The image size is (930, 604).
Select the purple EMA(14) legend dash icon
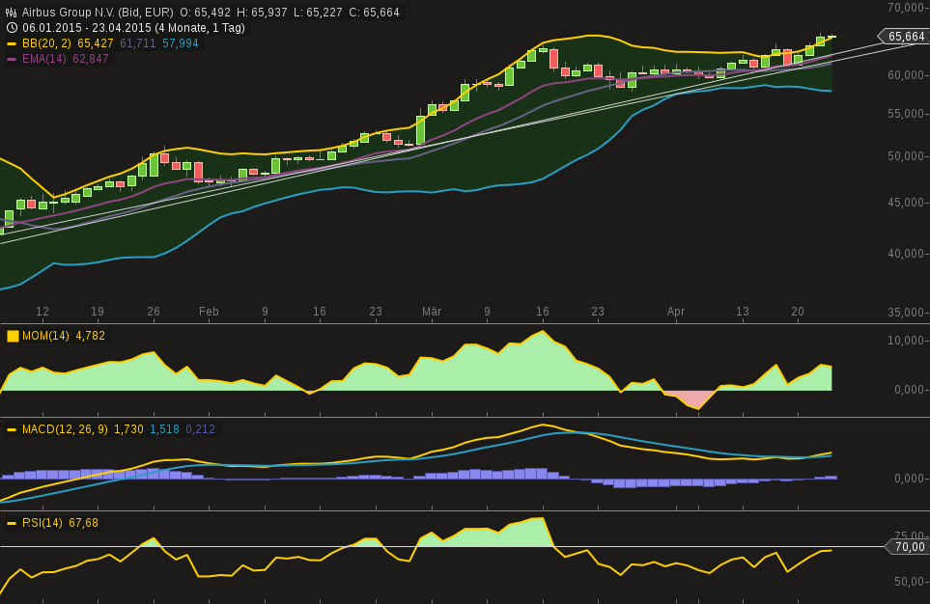(x=14, y=58)
